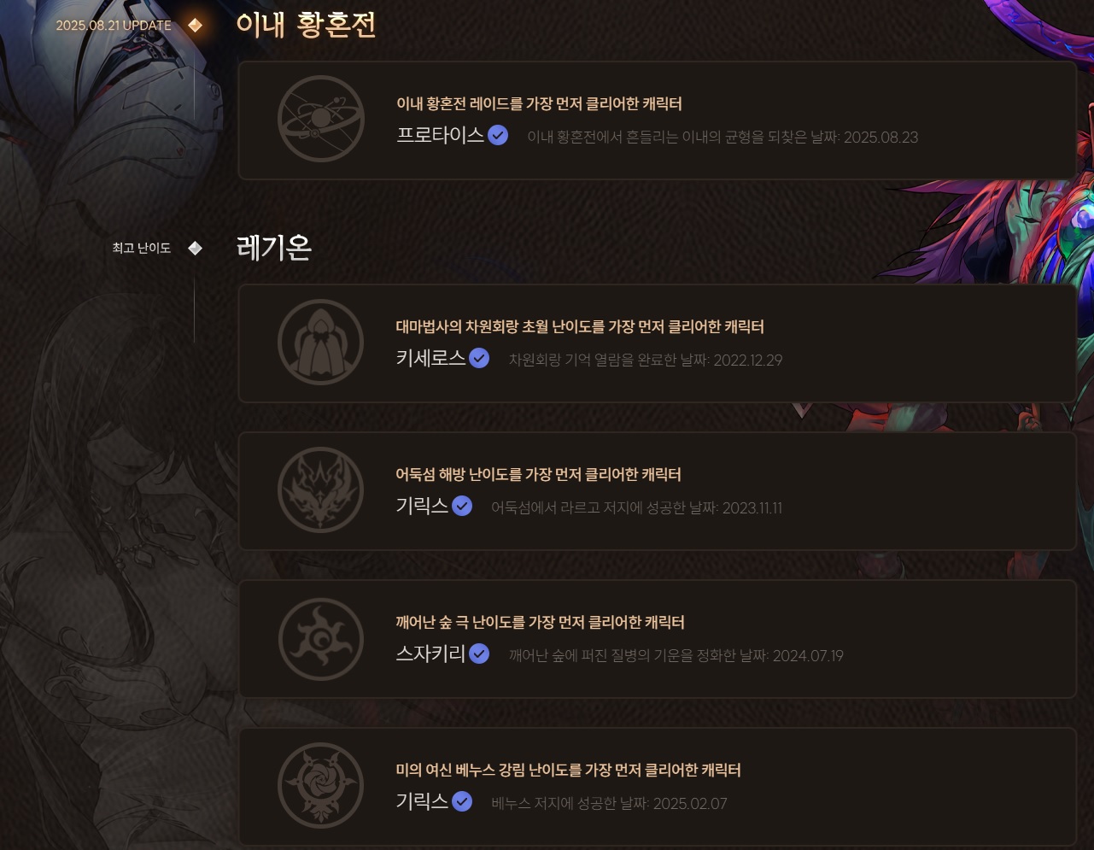Click the 깨어난 숲 sun-swirl emblem icon
The image size is (1094, 850).
[321, 639]
